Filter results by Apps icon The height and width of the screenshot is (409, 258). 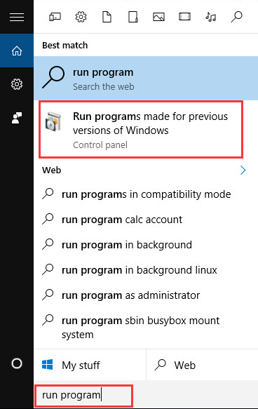coord(55,17)
